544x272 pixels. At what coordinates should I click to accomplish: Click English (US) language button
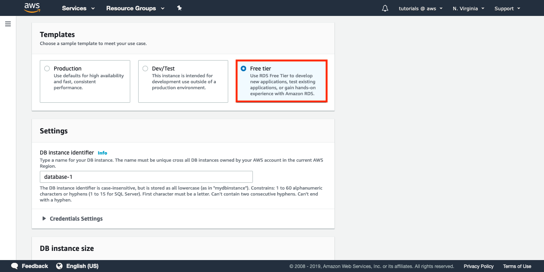tap(82, 266)
